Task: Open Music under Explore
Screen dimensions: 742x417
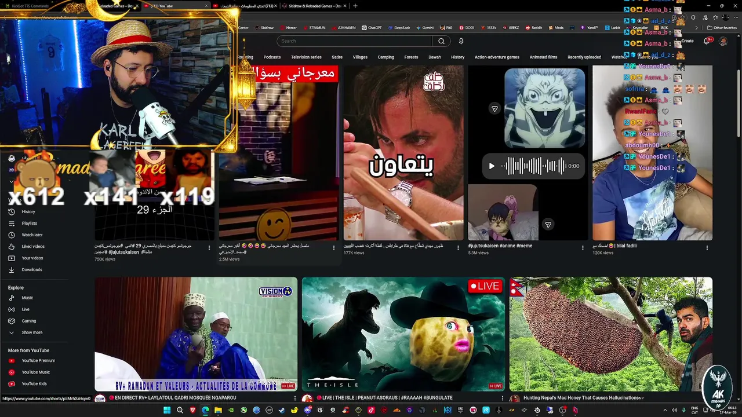Action: tap(27, 298)
